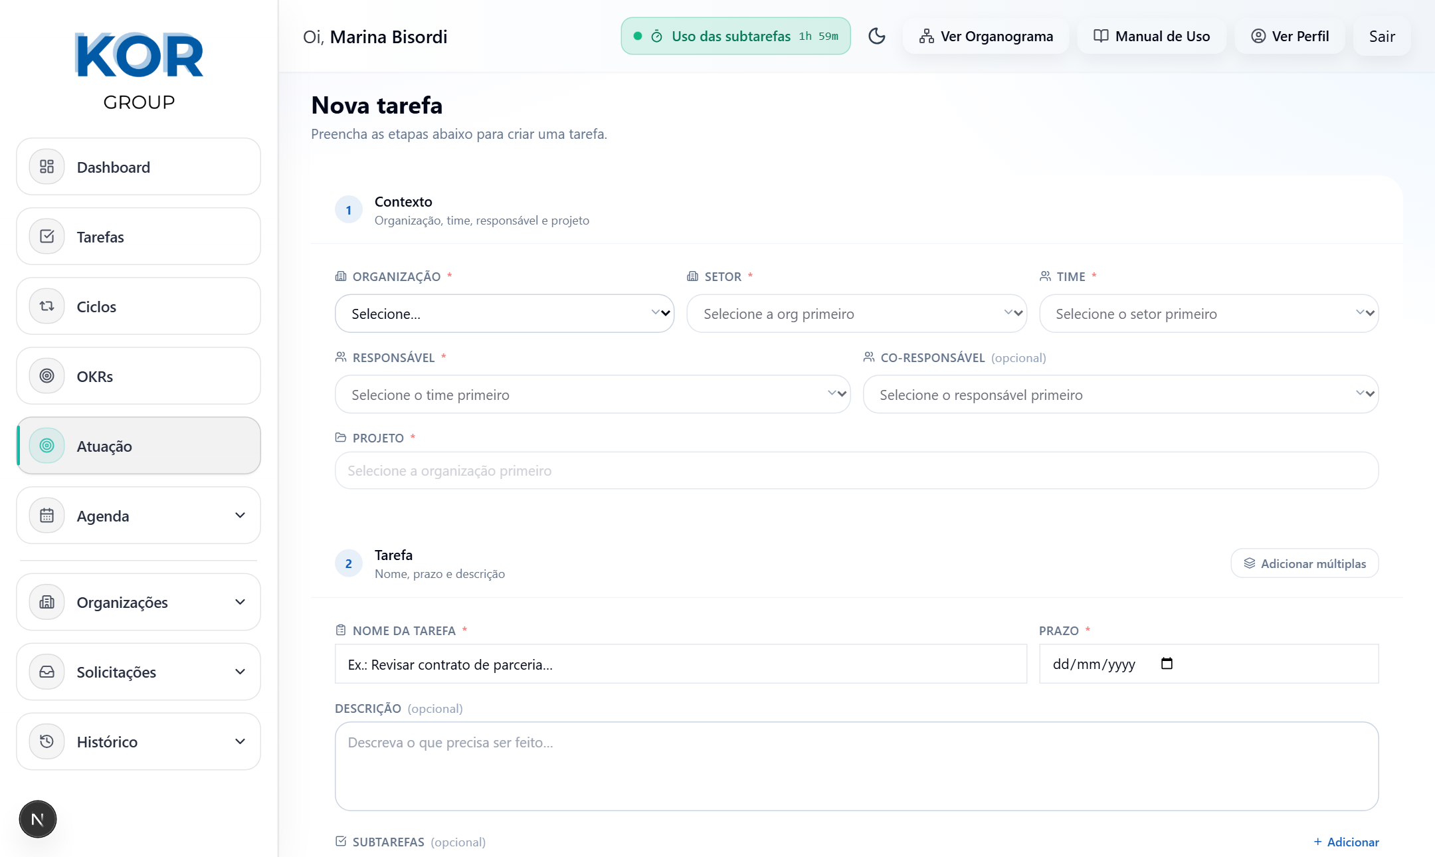Open OKRs via the target icon
This screenshot has width=1435, height=857.
pos(47,375)
